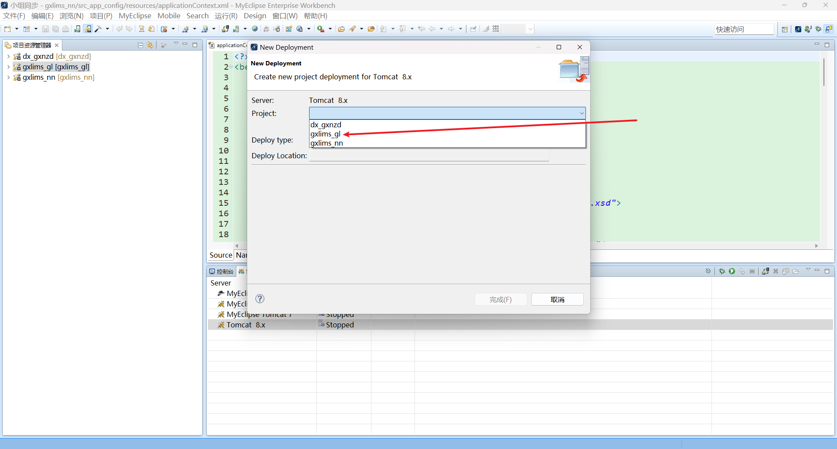Viewport: 837px width, 449px height.
Task: Switch to the Source editor tab
Action: tap(221, 255)
